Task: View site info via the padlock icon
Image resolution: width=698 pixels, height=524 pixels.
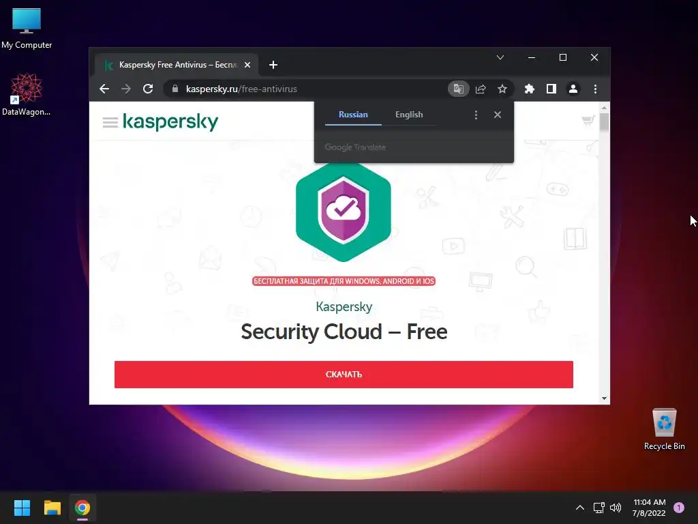Action: point(175,89)
